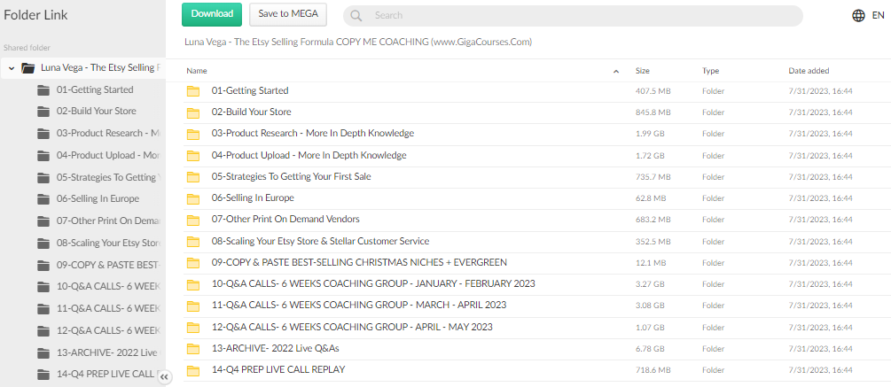Click the Size column header
This screenshot has height=387, width=891.
[643, 71]
